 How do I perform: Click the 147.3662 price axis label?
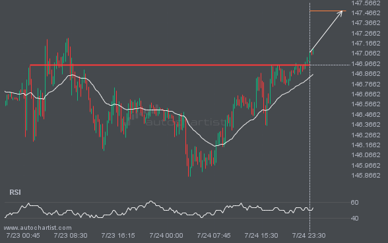(x=366, y=23)
